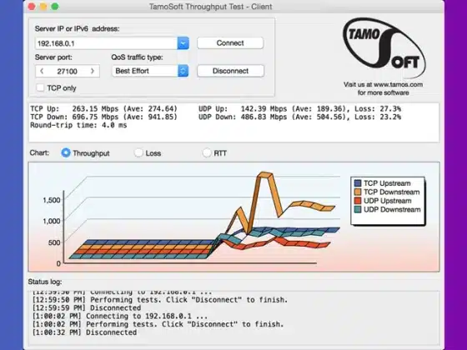Click the TCP Downstream peak on the chart
Screen dimensions: 467x350
coord(265,174)
